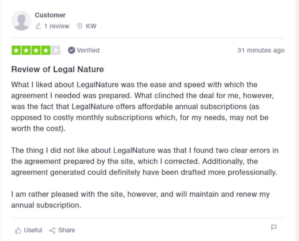Screen dimensions: 299x241
Task: Click the Verified label text
Action: pos(88,50)
